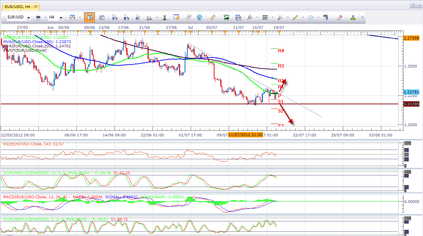The height and width of the screenshot is (236, 423).
Task: Select the ABC text label tool
Action: pos(326,17)
